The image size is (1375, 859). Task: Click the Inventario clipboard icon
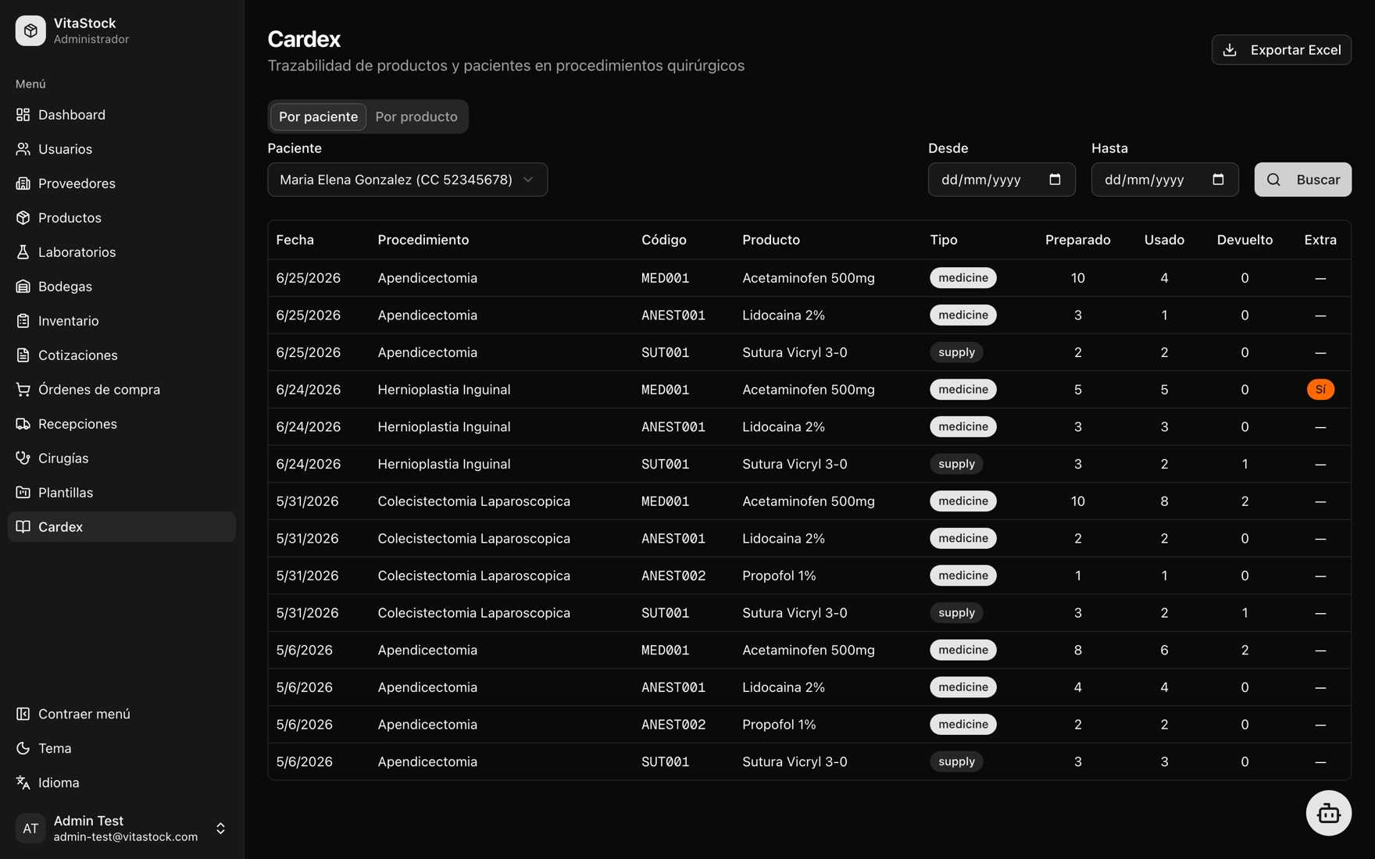pyautogui.click(x=23, y=321)
